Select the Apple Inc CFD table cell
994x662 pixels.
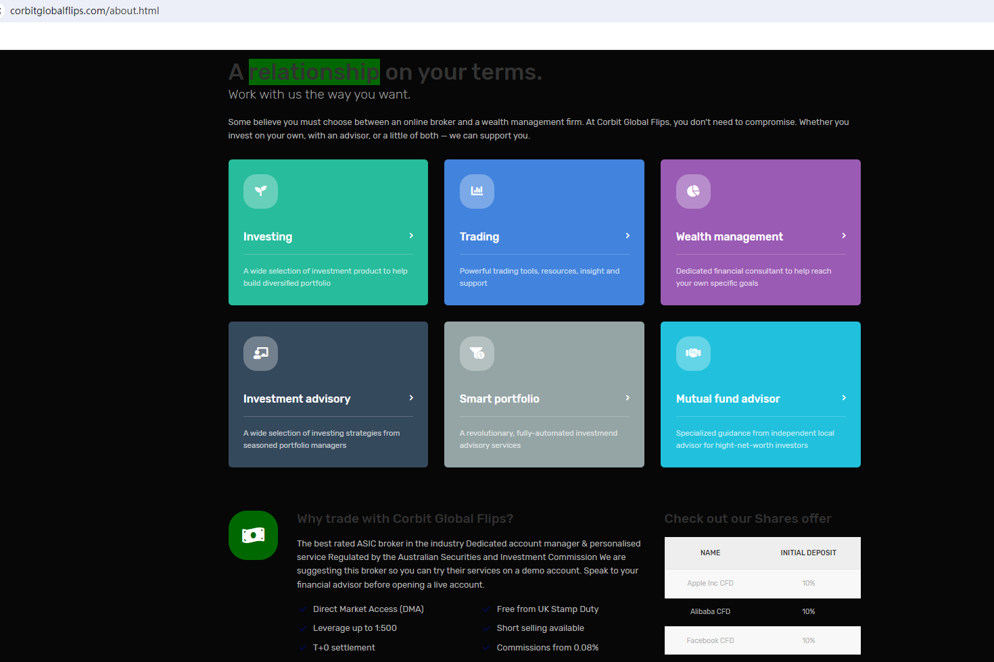coord(710,583)
